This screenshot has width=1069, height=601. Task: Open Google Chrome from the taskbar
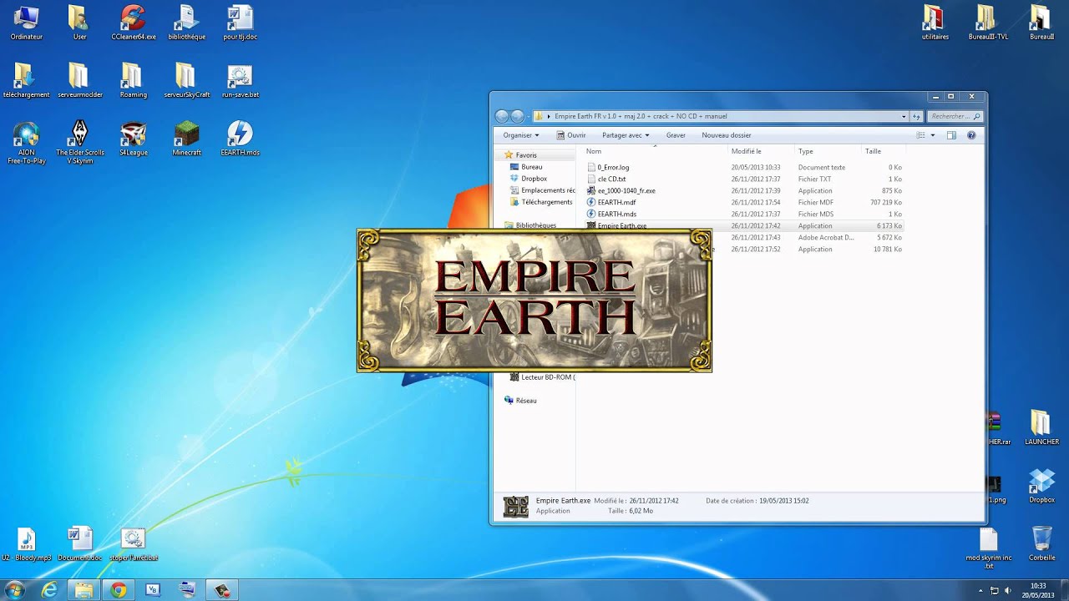click(118, 588)
